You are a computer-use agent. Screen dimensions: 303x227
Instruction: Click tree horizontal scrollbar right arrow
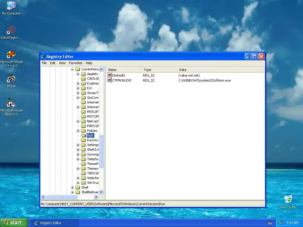[96, 197]
